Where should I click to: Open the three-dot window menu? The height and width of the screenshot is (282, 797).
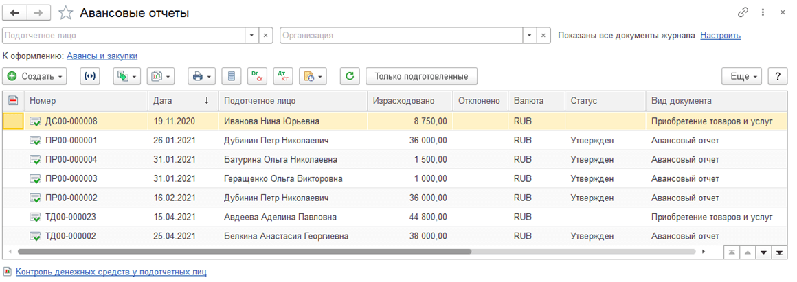pos(763,13)
